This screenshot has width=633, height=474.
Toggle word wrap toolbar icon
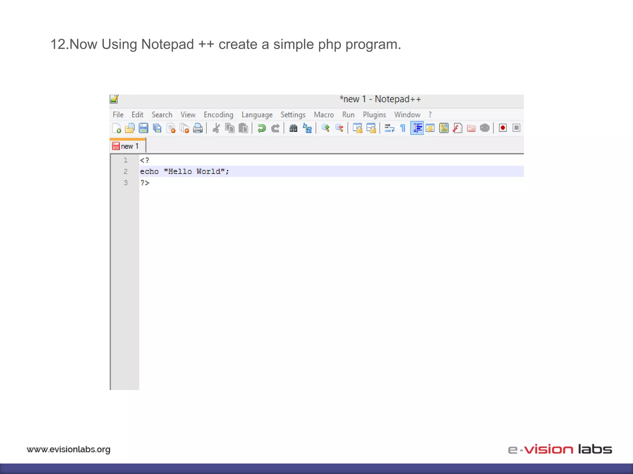(x=389, y=128)
